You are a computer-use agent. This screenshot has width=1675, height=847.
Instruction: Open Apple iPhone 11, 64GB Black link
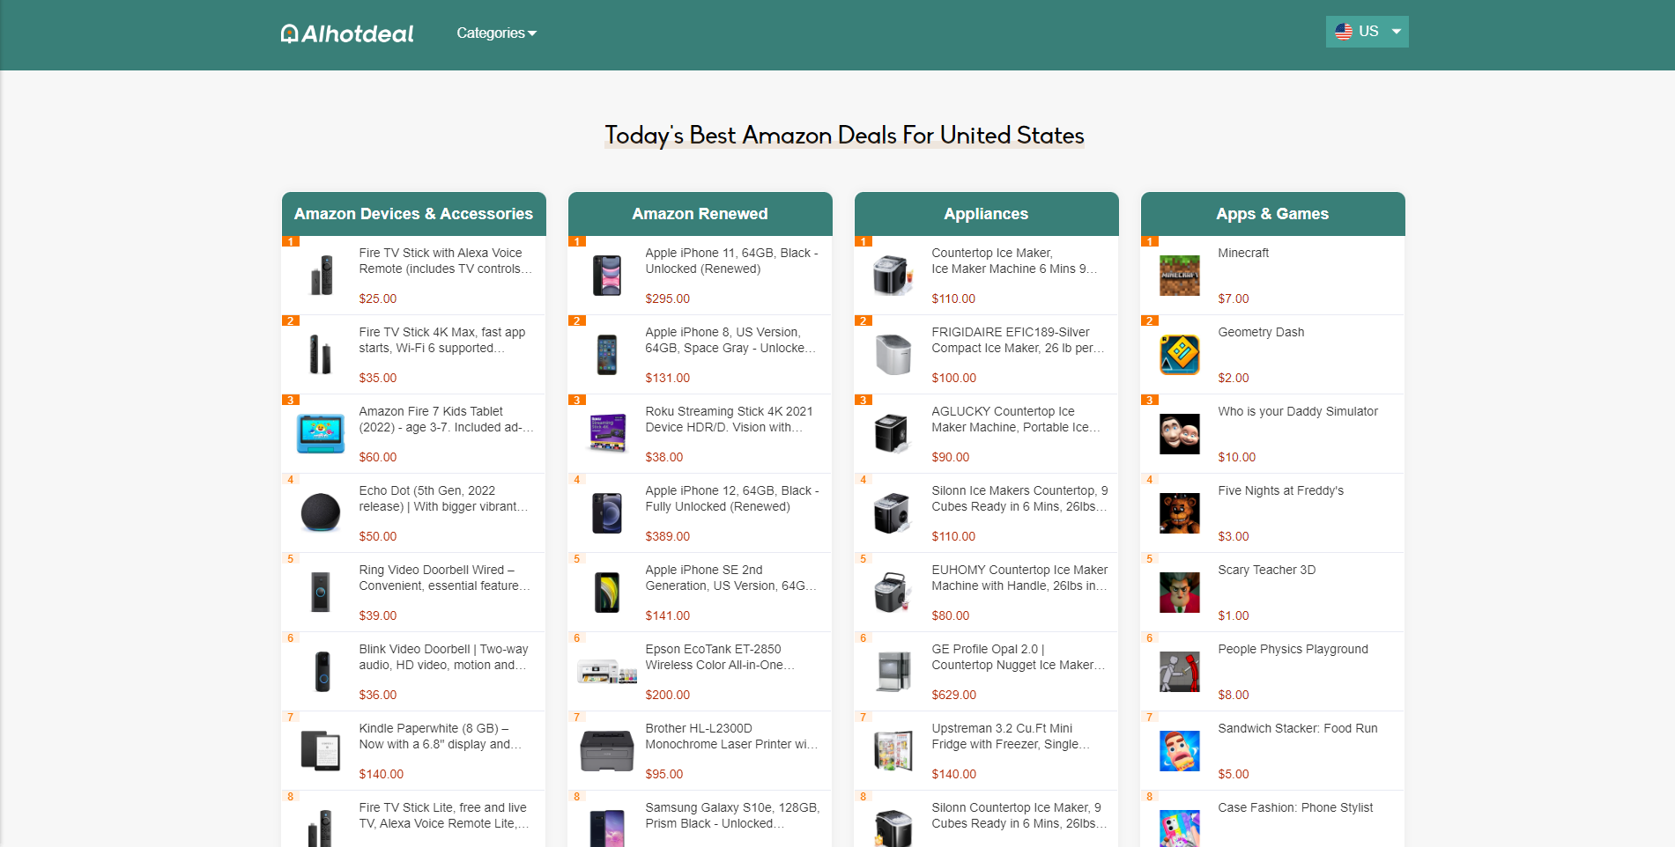[x=731, y=261]
